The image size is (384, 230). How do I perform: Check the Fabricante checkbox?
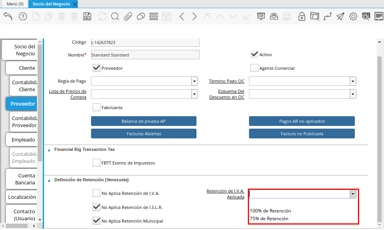click(x=96, y=107)
